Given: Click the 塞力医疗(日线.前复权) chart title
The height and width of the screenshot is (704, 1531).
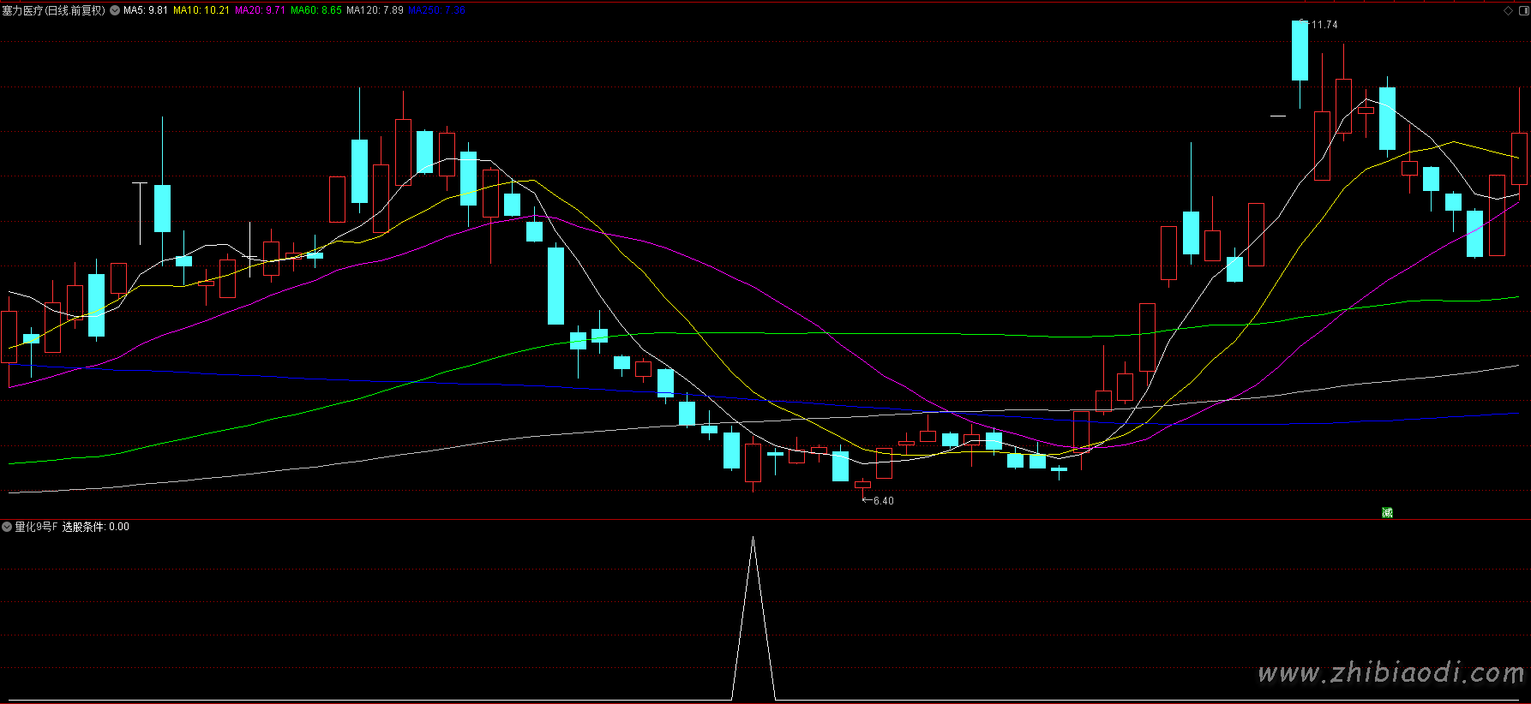Looking at the screenshot, I should click(x=54, y=10).
